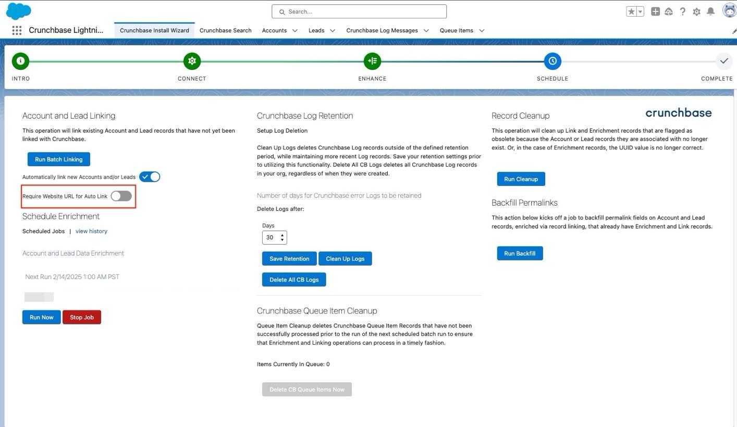Click the Crunchbase Lightni... app name
Screen dimensions: 737x427
pyautogui.click(x=66, y=30)
